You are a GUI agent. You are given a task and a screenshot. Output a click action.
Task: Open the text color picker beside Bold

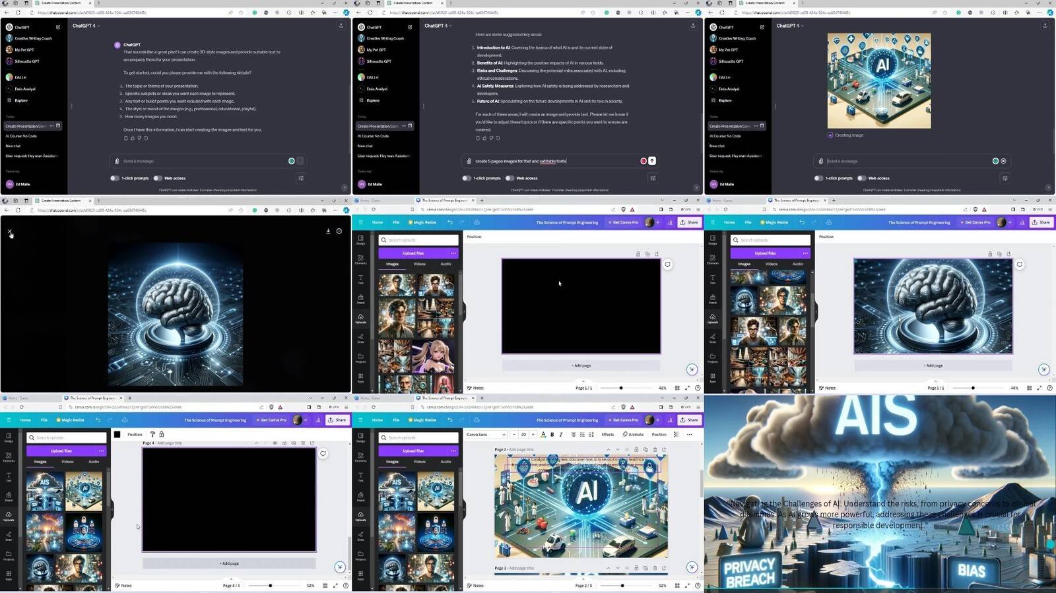click(543, 435)
